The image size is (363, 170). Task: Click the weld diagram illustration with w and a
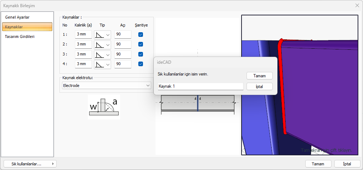[x=104, y=107]
